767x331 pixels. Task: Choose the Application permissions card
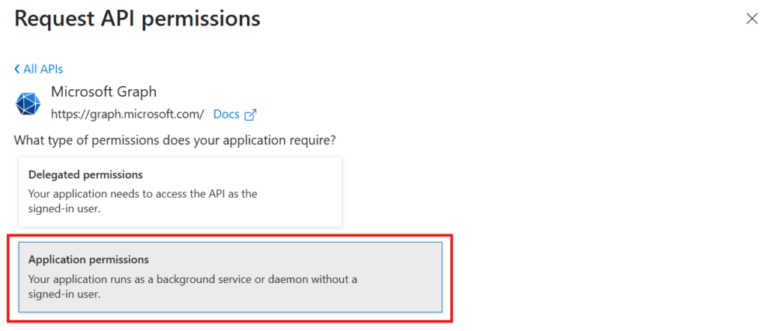click(230, 277)
